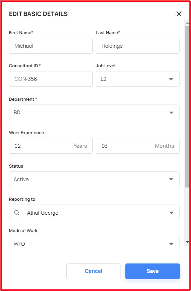This screenshot has height=291, width=191.
Task: Click the vertical scrollbar thumb
Action: [187, 107]
